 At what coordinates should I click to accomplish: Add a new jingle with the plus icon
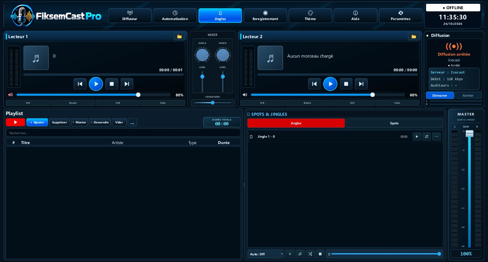point(290,254)
